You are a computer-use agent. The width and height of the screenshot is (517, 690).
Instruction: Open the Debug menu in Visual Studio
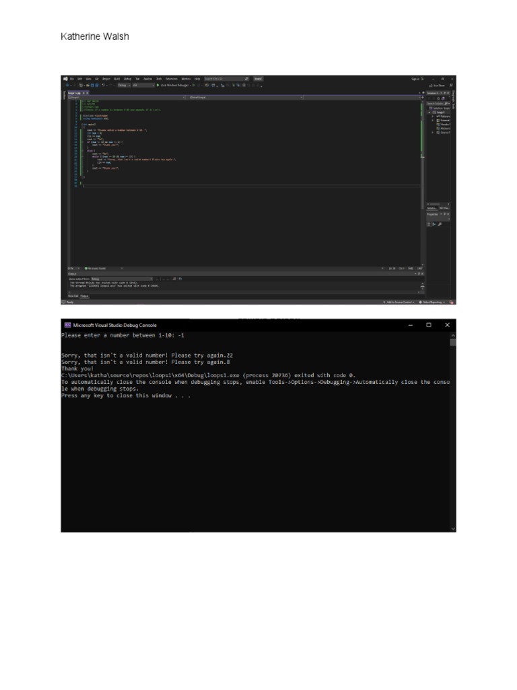(x=127, y=79)
